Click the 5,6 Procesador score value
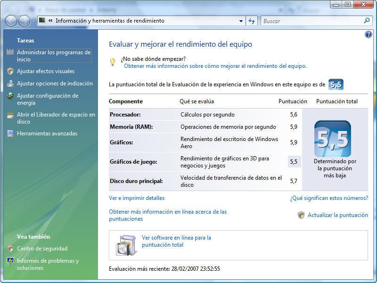The width and height of the screenshot is (377, 283). (294, 115)
